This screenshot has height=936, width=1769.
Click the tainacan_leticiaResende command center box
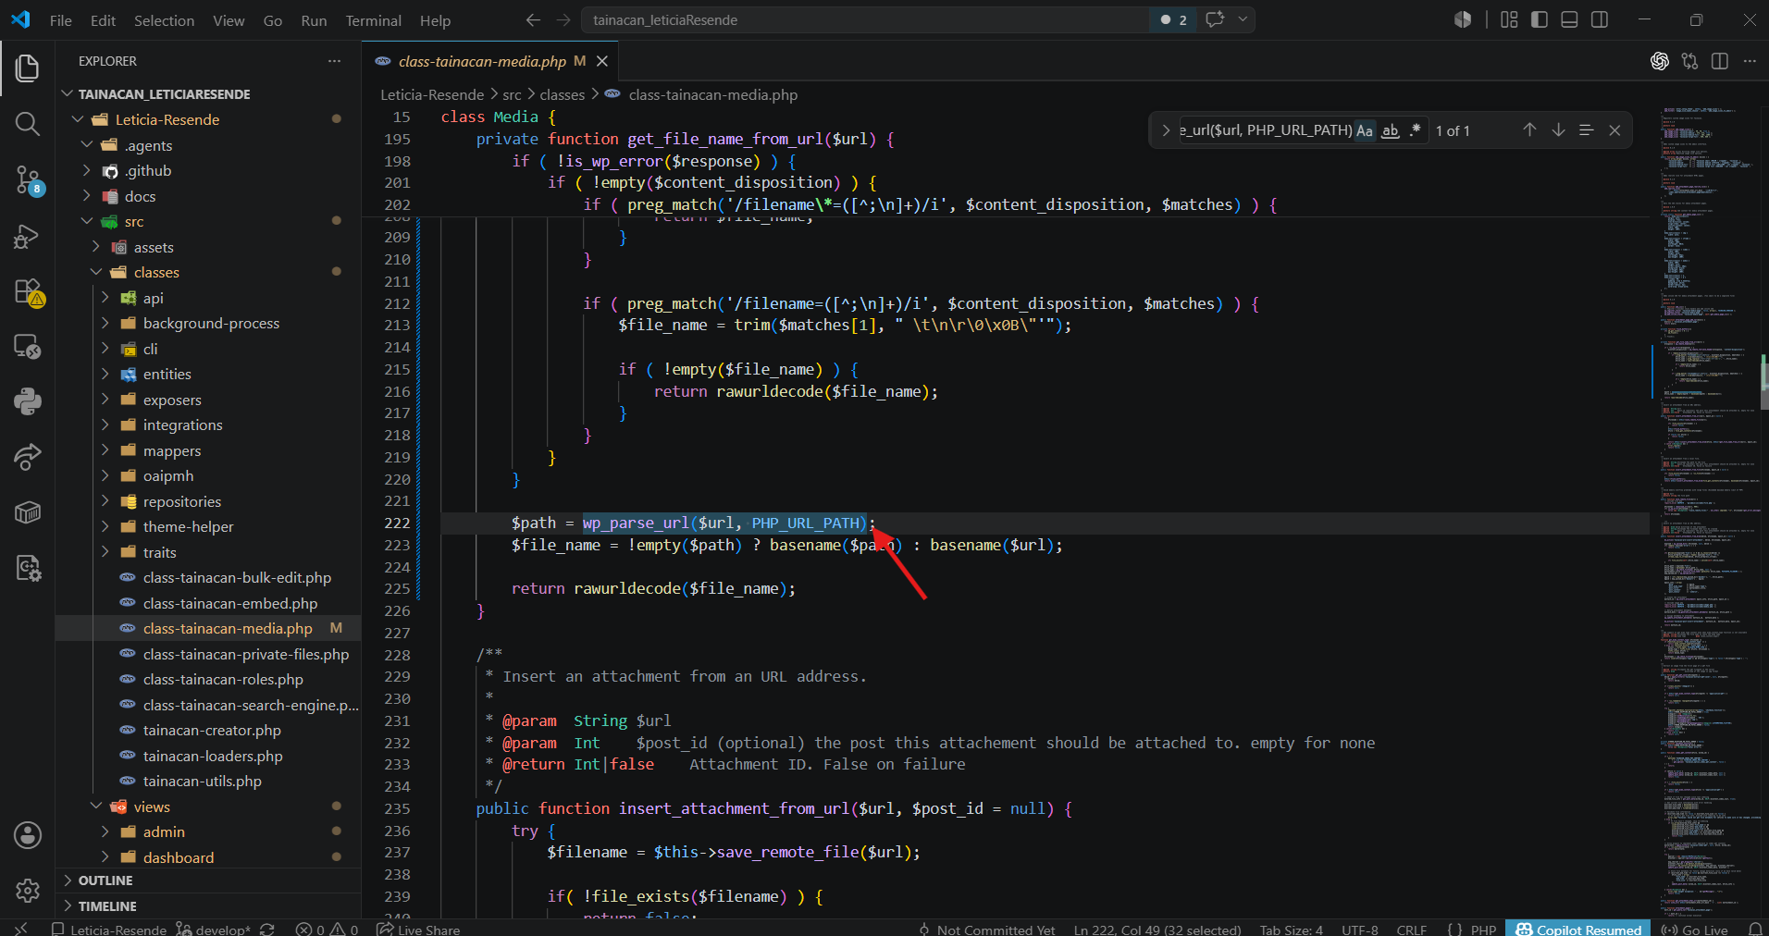[865, 19]
